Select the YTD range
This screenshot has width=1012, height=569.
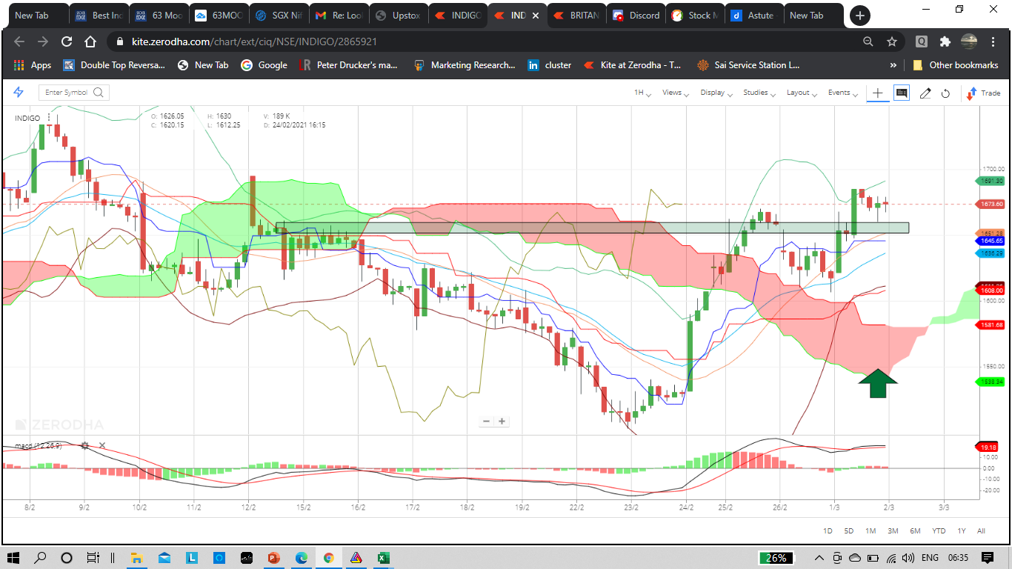click(x=939, y=530)
